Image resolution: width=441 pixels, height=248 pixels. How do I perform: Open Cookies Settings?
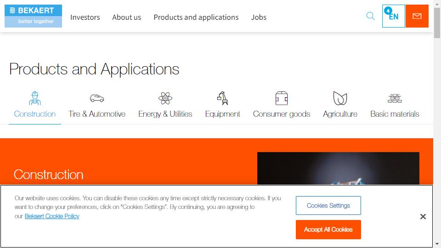click(x=328, y=206)
